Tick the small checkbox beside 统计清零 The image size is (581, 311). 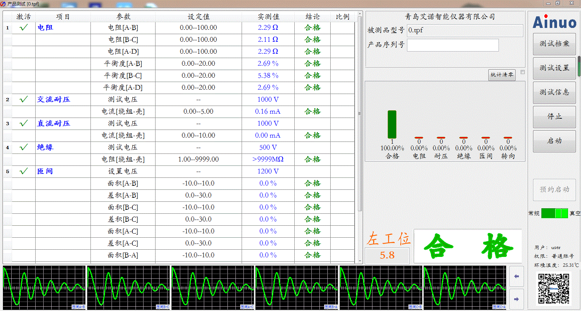[523, 72]
